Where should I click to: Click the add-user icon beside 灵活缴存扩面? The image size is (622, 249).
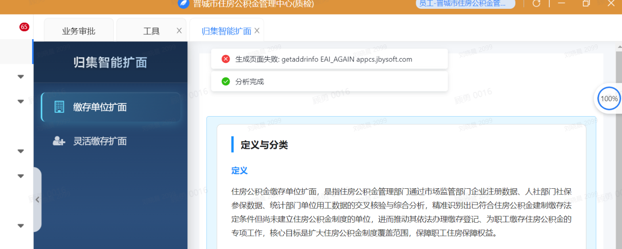click(59, 141)
